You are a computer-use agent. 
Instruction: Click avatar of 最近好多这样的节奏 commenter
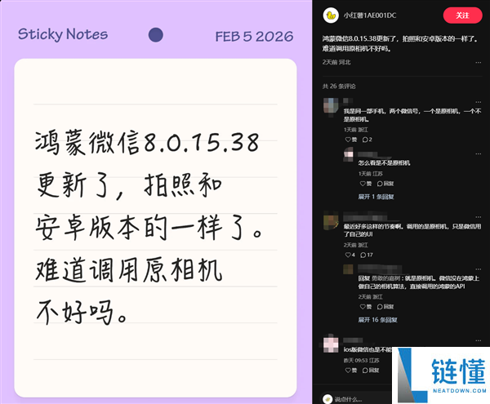pos(331,221)
